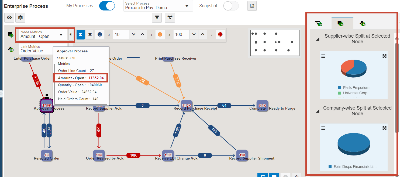
Task: Click the red vertical 10K link label
Action: coord(99,130)
